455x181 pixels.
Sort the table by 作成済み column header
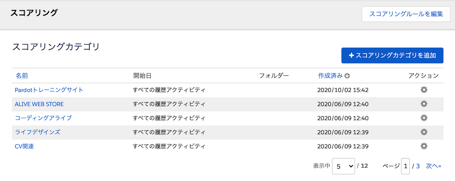(x=330, y=76)
